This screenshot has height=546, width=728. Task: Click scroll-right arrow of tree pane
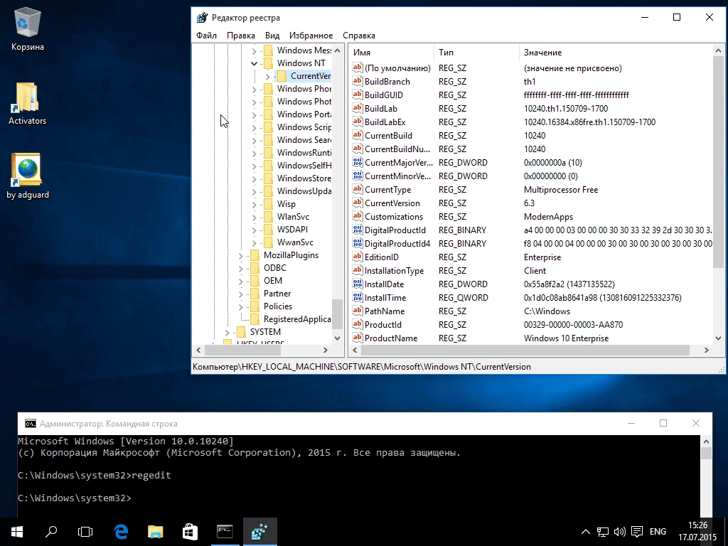(326, 350)
